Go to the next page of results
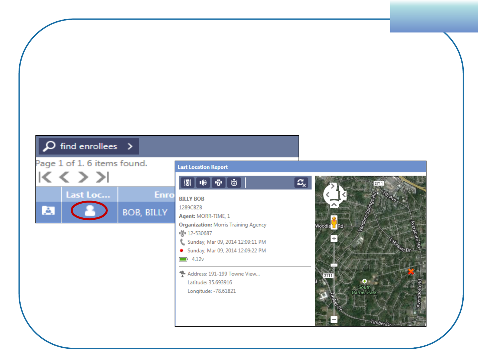This screenshot has width=478, height=358. pyautogui.click(x=83, y=177)
